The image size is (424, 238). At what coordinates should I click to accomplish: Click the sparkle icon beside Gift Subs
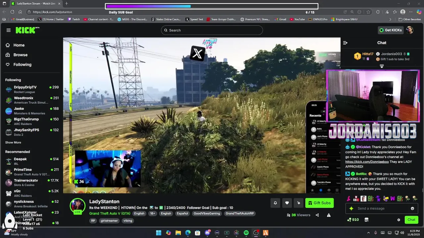pyautogui.click(x=299, y=203)
